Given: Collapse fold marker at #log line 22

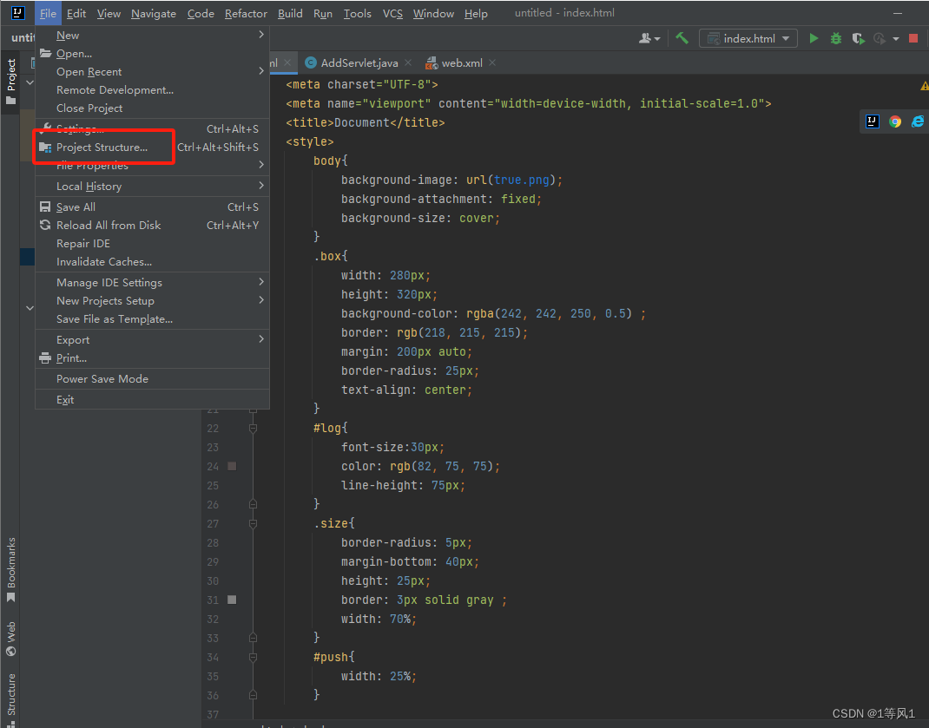Looking at the screenshot, I should (x=253, y=429).
